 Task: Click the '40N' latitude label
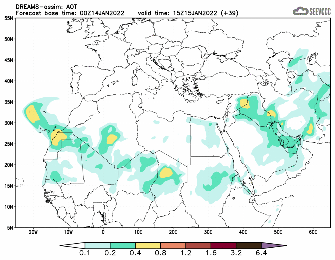click(9, 81)
